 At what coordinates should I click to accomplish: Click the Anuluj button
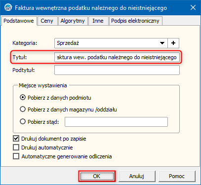[x=137, y=176]
